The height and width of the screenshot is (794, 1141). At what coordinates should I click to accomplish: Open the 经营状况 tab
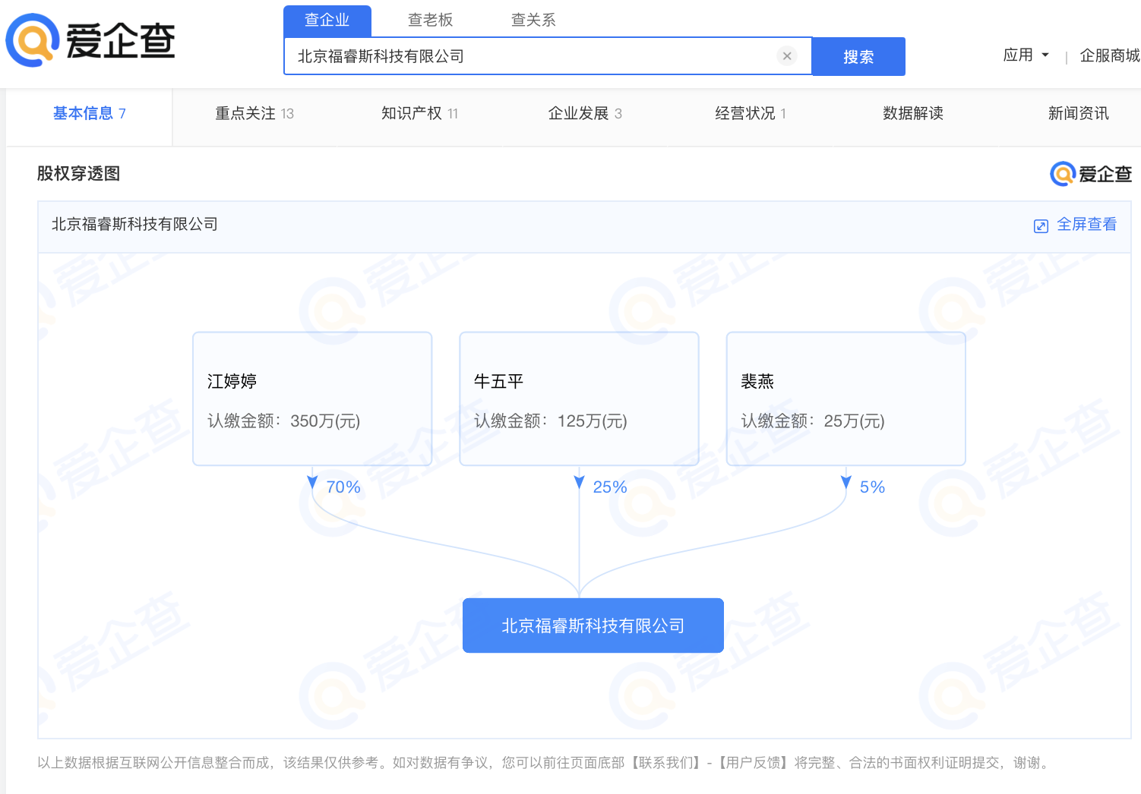[751, 114]
